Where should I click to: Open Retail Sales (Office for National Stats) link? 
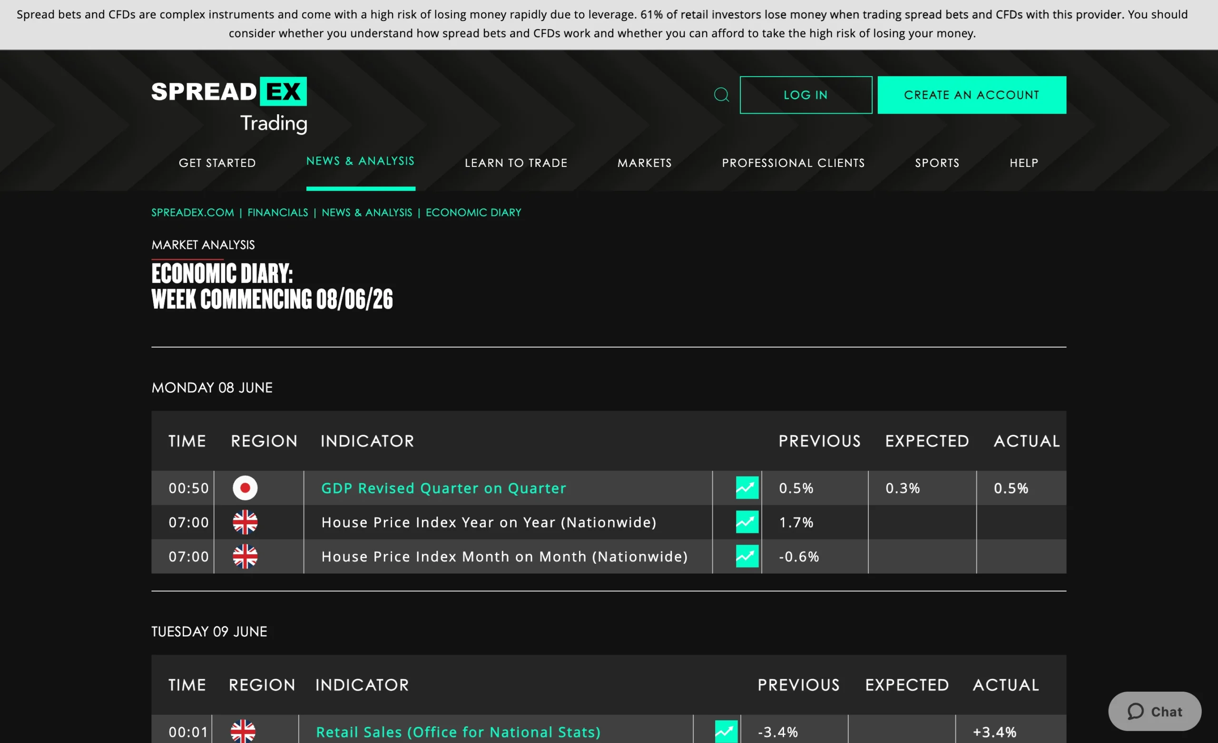pos(458,732)
